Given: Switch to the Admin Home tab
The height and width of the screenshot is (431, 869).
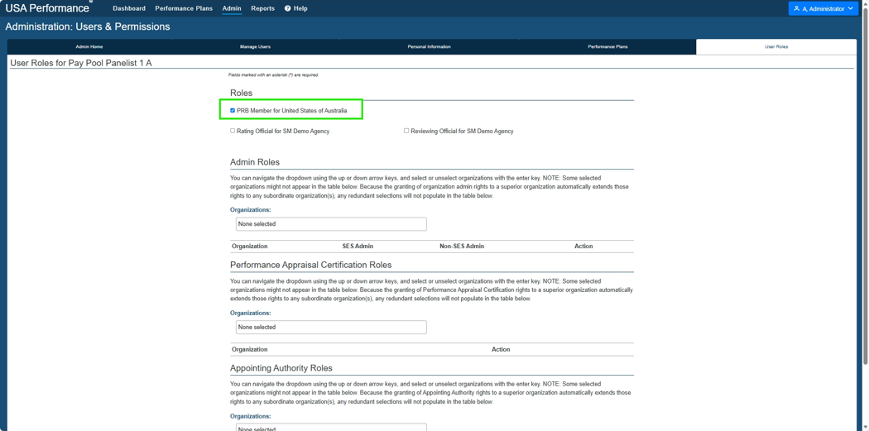Looking at the screenshot, I should 89,46.
